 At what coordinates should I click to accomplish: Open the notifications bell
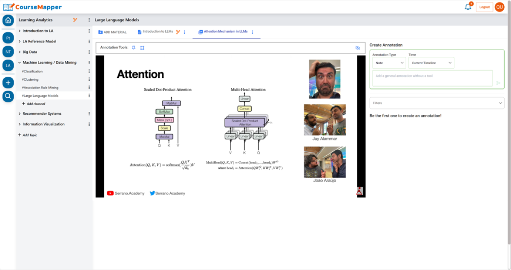[x=468, y=7]
